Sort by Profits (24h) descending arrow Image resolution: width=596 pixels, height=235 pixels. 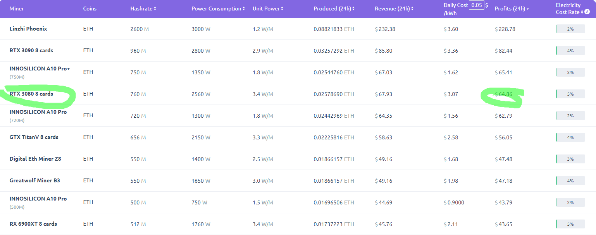tap(528, 9)
